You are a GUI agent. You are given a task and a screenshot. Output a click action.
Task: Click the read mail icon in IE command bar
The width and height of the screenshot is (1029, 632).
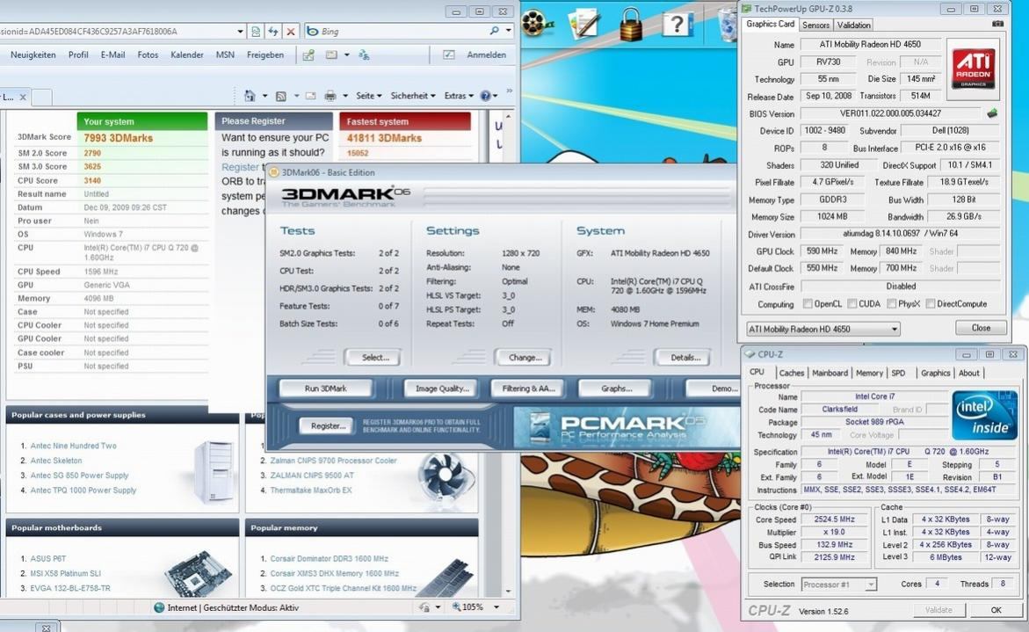310,96
